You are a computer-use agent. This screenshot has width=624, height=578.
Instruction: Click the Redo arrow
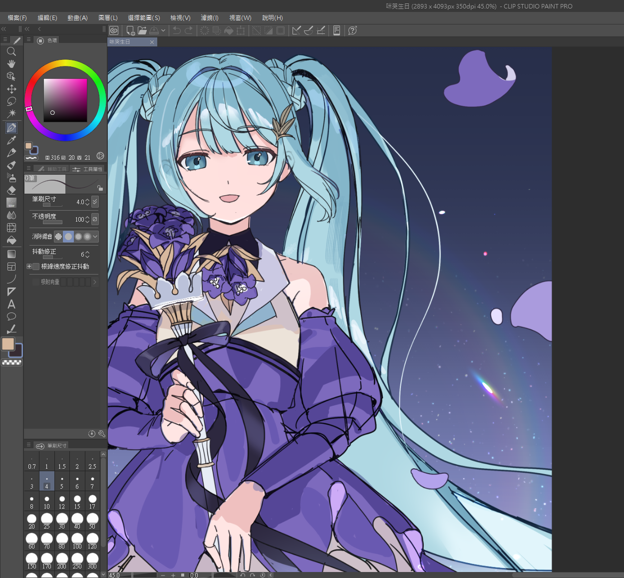189,30
